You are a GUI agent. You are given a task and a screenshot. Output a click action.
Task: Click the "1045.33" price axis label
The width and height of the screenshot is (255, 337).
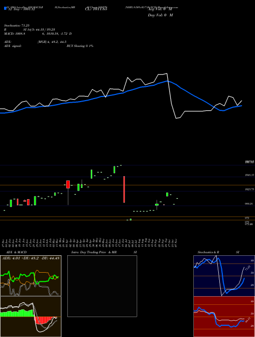pyautogui.click(x=249, y=175)
